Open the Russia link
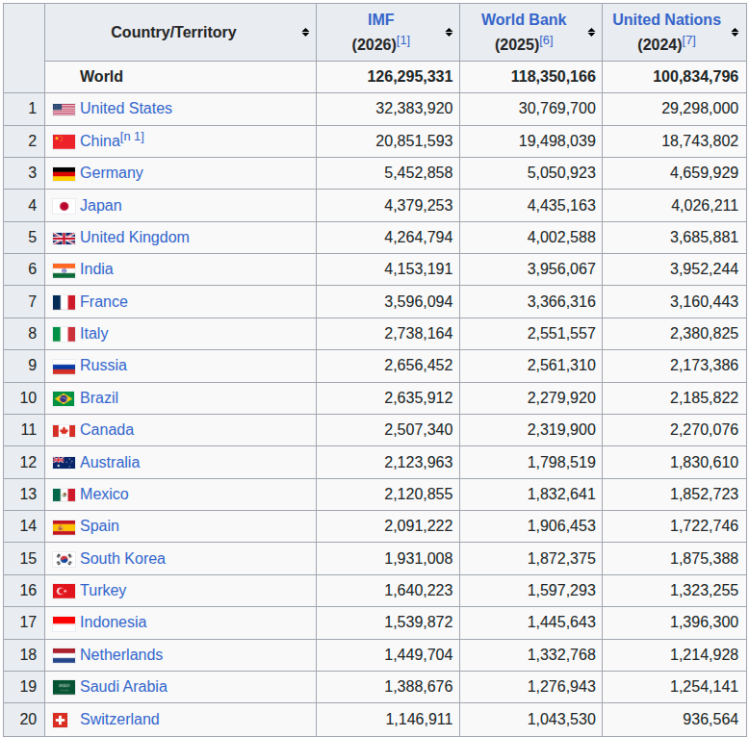Viewport: 749px width, 737px height. pyautogui.click(x=104, y=366)
